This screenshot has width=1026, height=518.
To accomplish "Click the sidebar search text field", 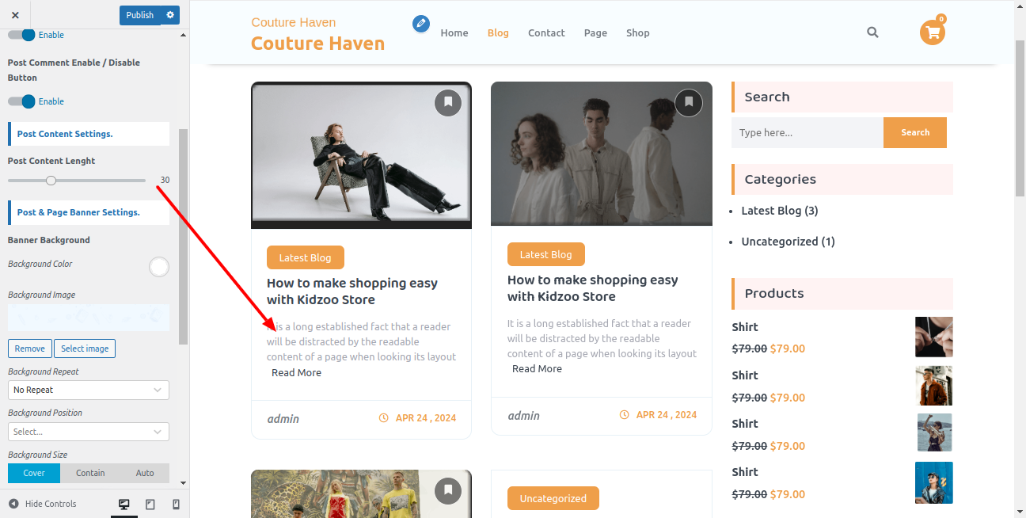I will click(807, 133).
